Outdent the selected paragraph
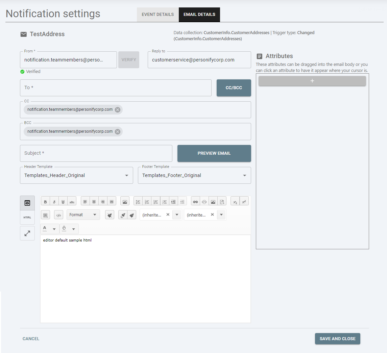387x353 pixels. point(182,202)
